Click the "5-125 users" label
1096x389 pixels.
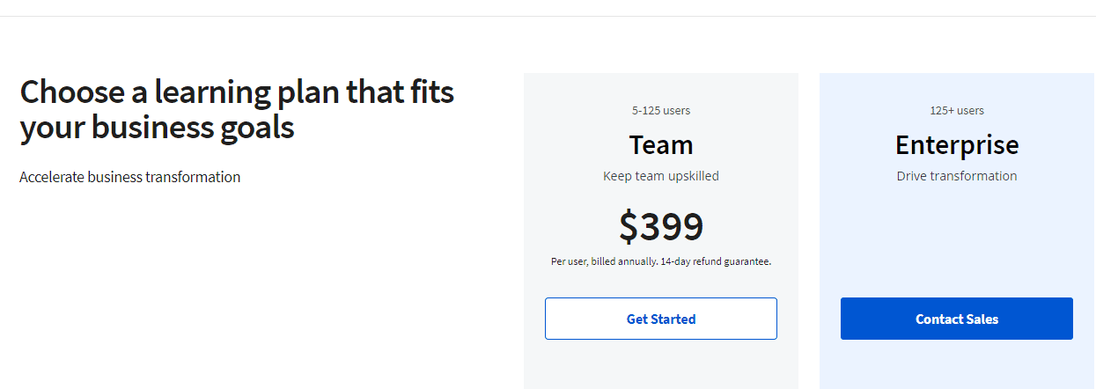pyautogui.click(x=660, y=111)
